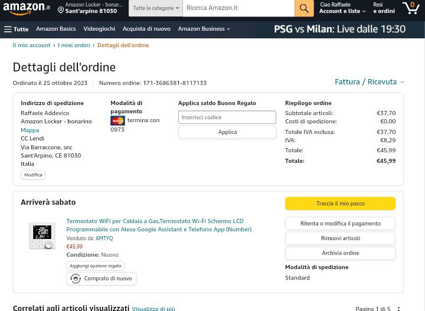
Task: Open the I miei ordini breadcrumb link
Action: point(74,45)
